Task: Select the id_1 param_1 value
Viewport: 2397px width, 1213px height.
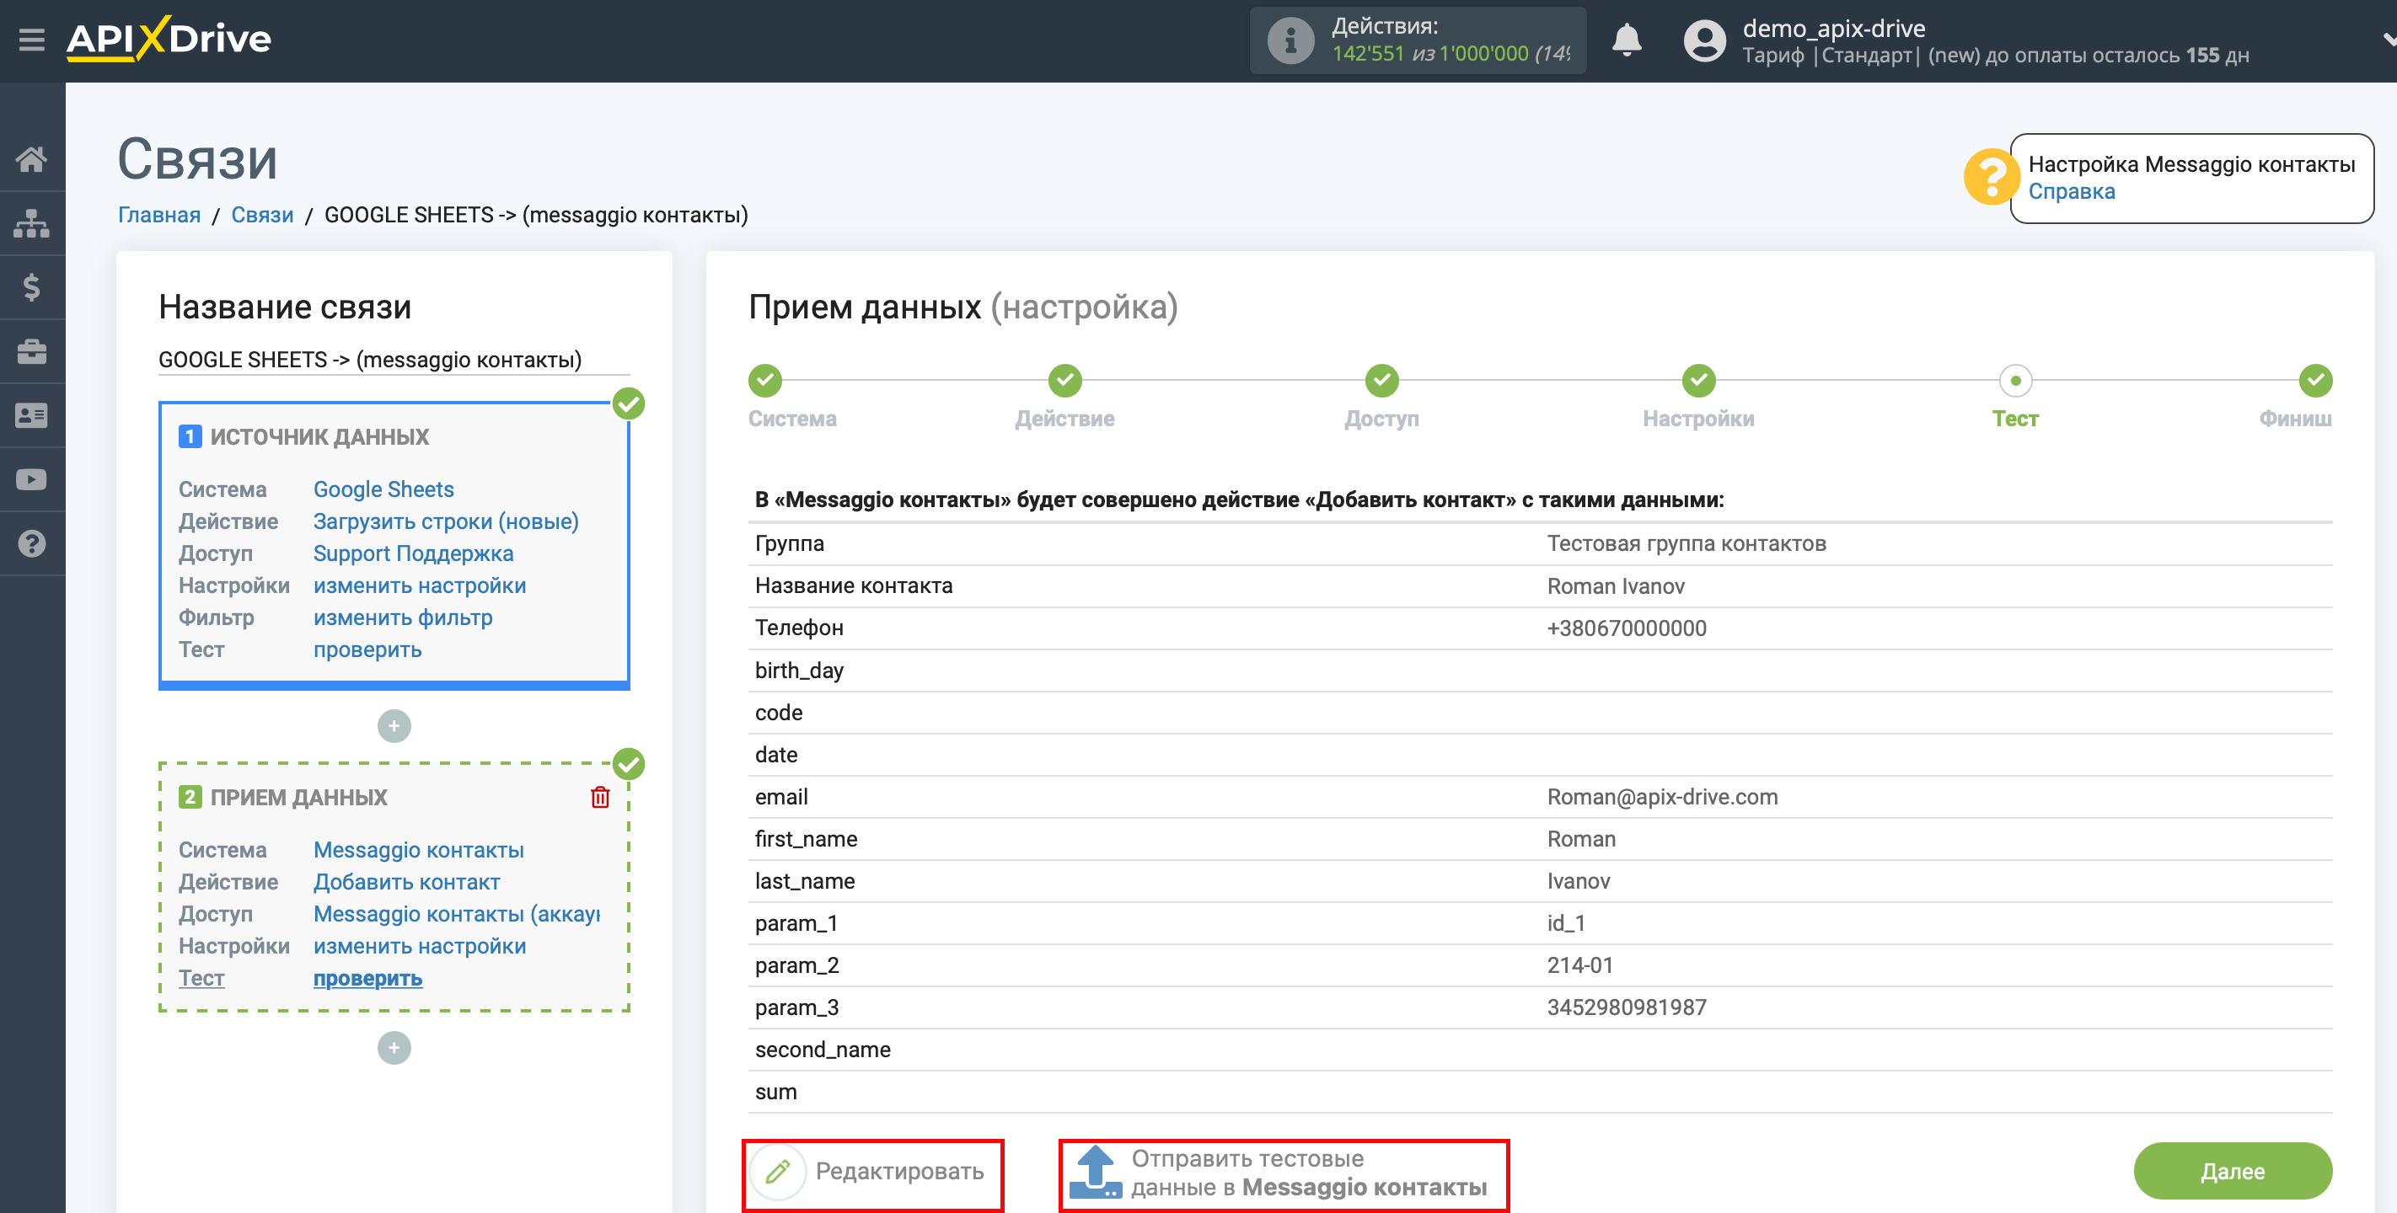Action: (x=1566, y=922)
